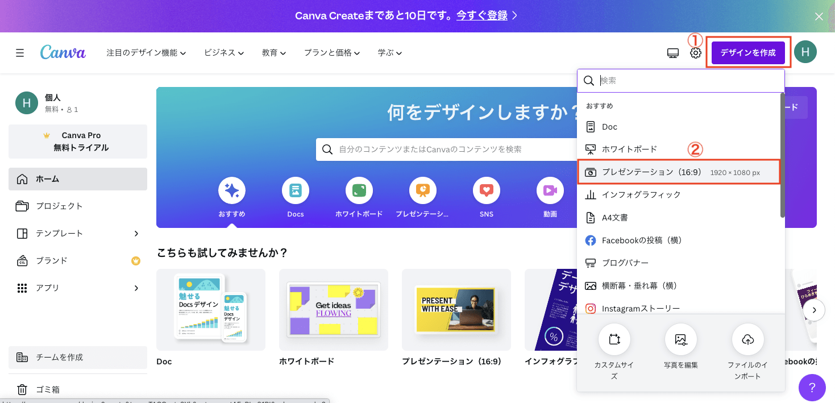Open the Present with ease presentation thumbnail
This screenshot has width=835, height=403.
(x=456, y=310)
